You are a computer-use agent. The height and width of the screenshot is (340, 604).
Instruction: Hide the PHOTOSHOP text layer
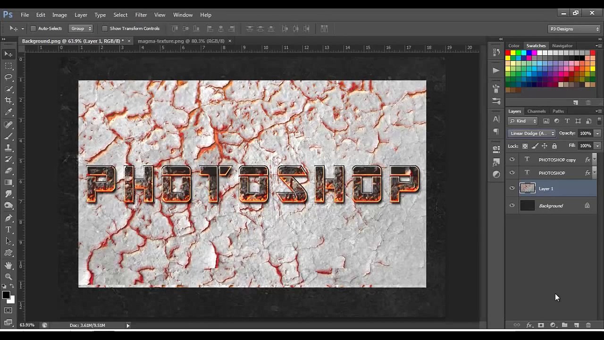pos(512,173)
